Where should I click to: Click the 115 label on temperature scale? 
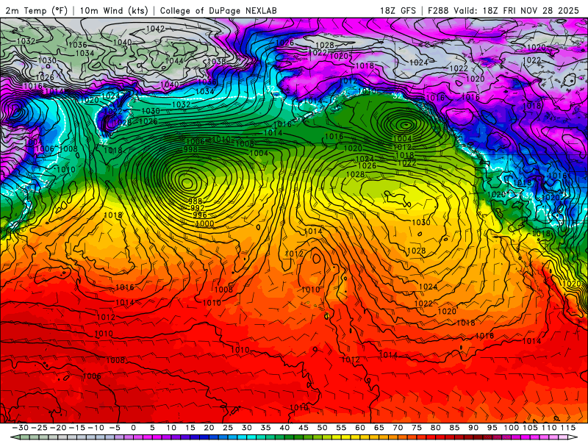(x=567, y=428)
